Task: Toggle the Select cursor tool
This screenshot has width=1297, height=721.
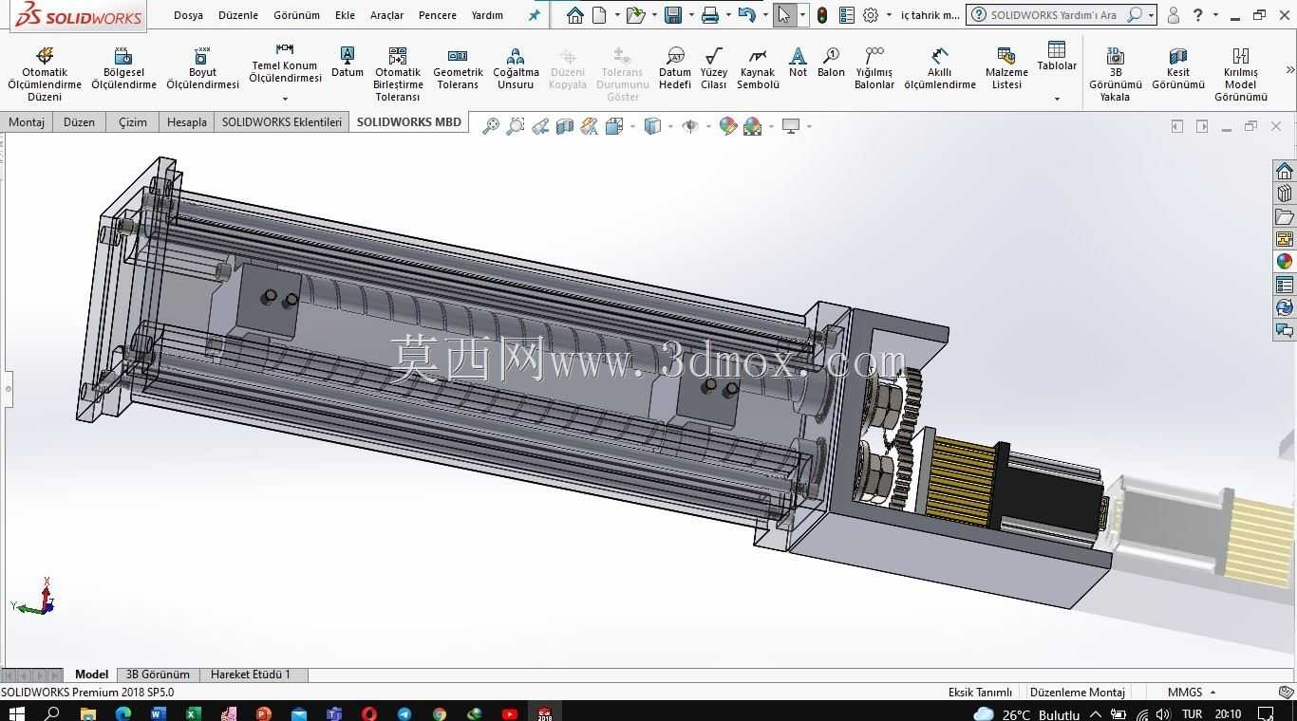Action: (783, 15)
